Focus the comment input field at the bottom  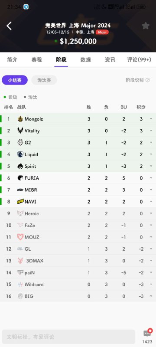[68, 337]
